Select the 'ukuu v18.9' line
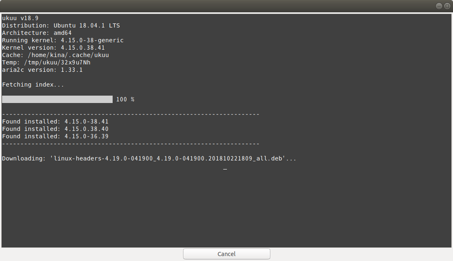The height and width of the screenshot is (261, 453). click(20, 18)
